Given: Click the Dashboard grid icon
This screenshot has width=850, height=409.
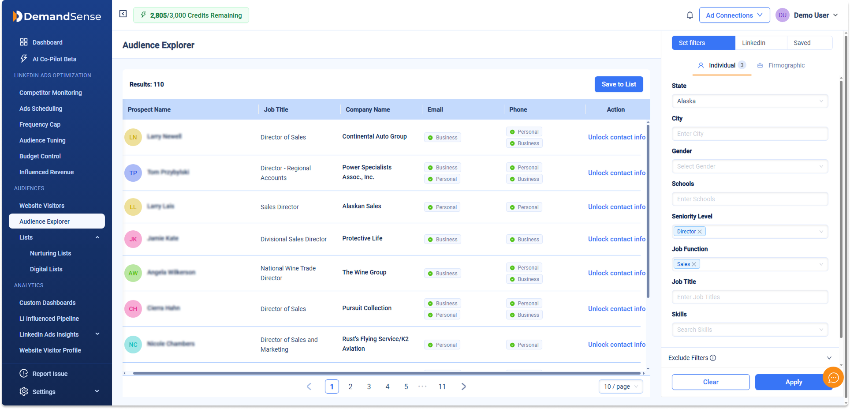Looking at the screenshot, I should (x=24, y=42).
